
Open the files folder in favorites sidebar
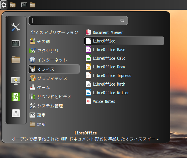tap(16, 59)
